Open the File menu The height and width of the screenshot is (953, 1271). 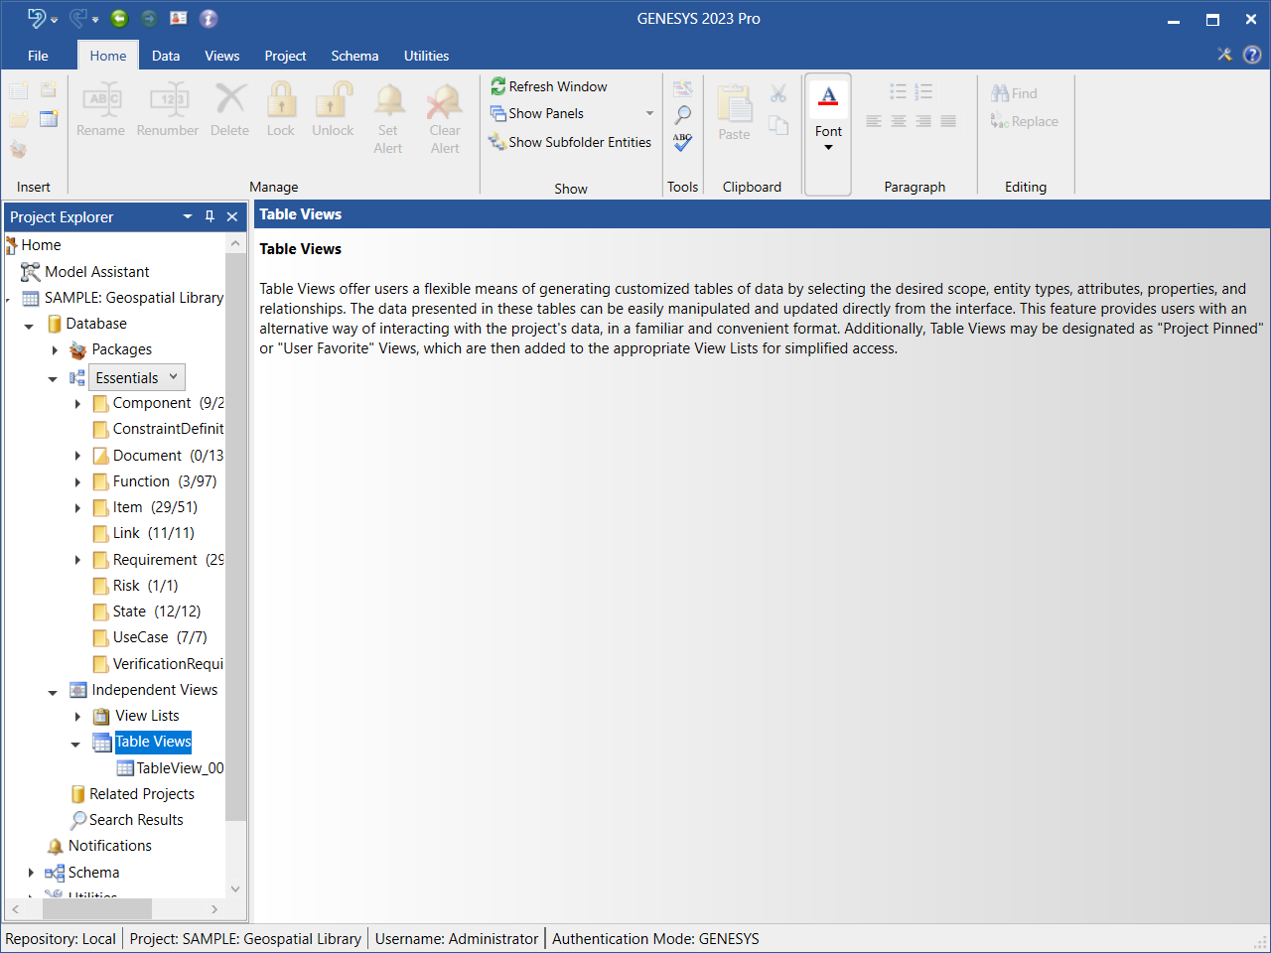(38, 56)
